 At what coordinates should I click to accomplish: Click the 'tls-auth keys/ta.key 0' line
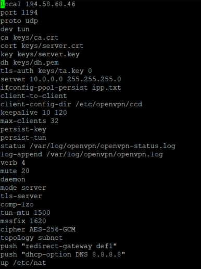click(x=46, y=71)
